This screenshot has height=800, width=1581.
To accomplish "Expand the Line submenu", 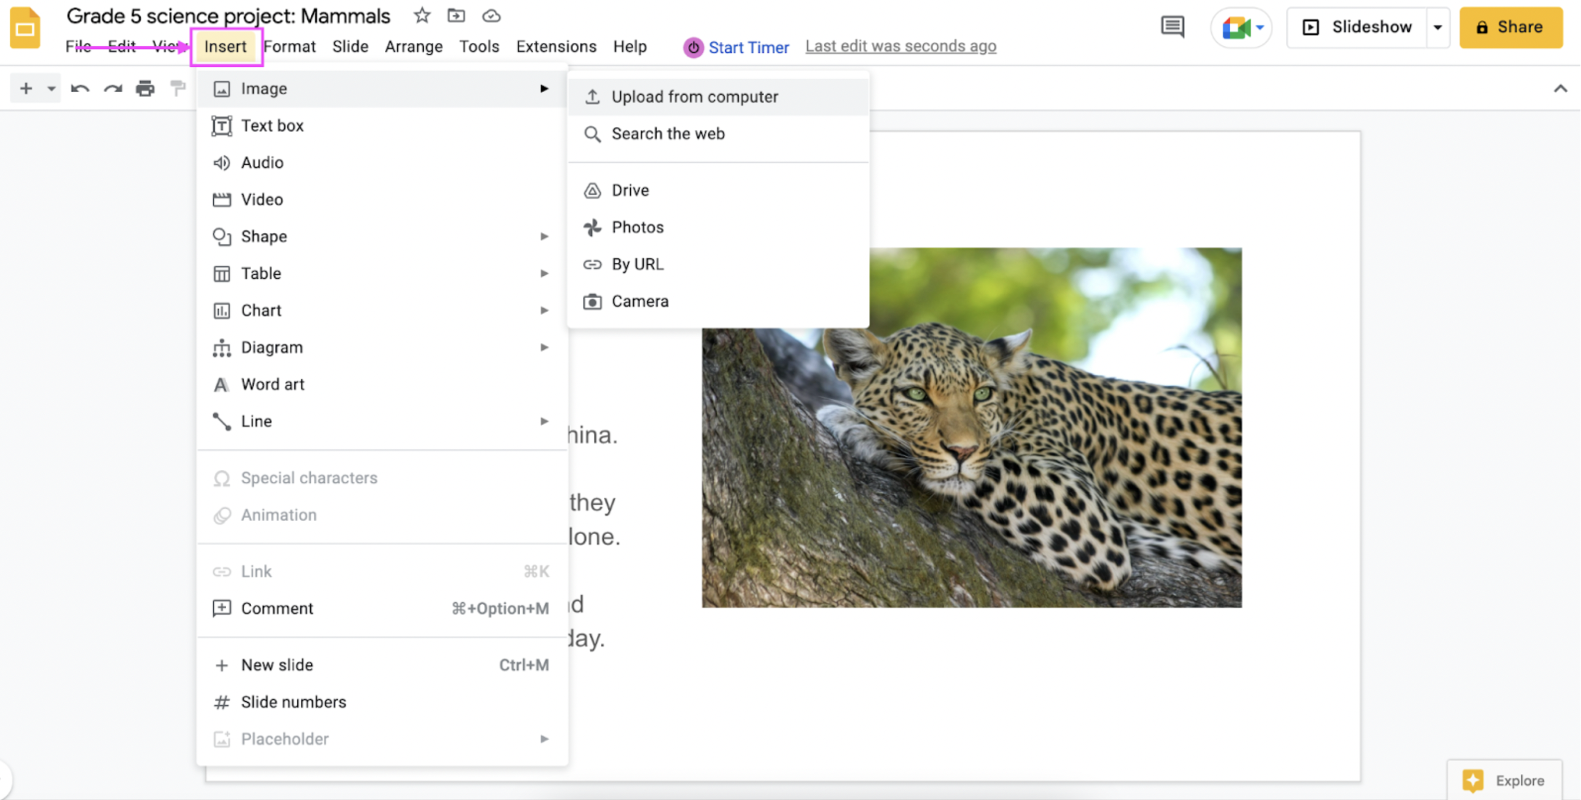I will (382, 421).
